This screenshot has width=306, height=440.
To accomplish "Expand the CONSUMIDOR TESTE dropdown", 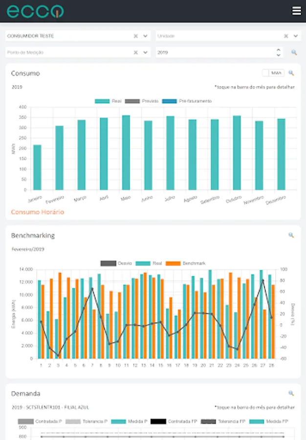I will [x=145, y=36].
